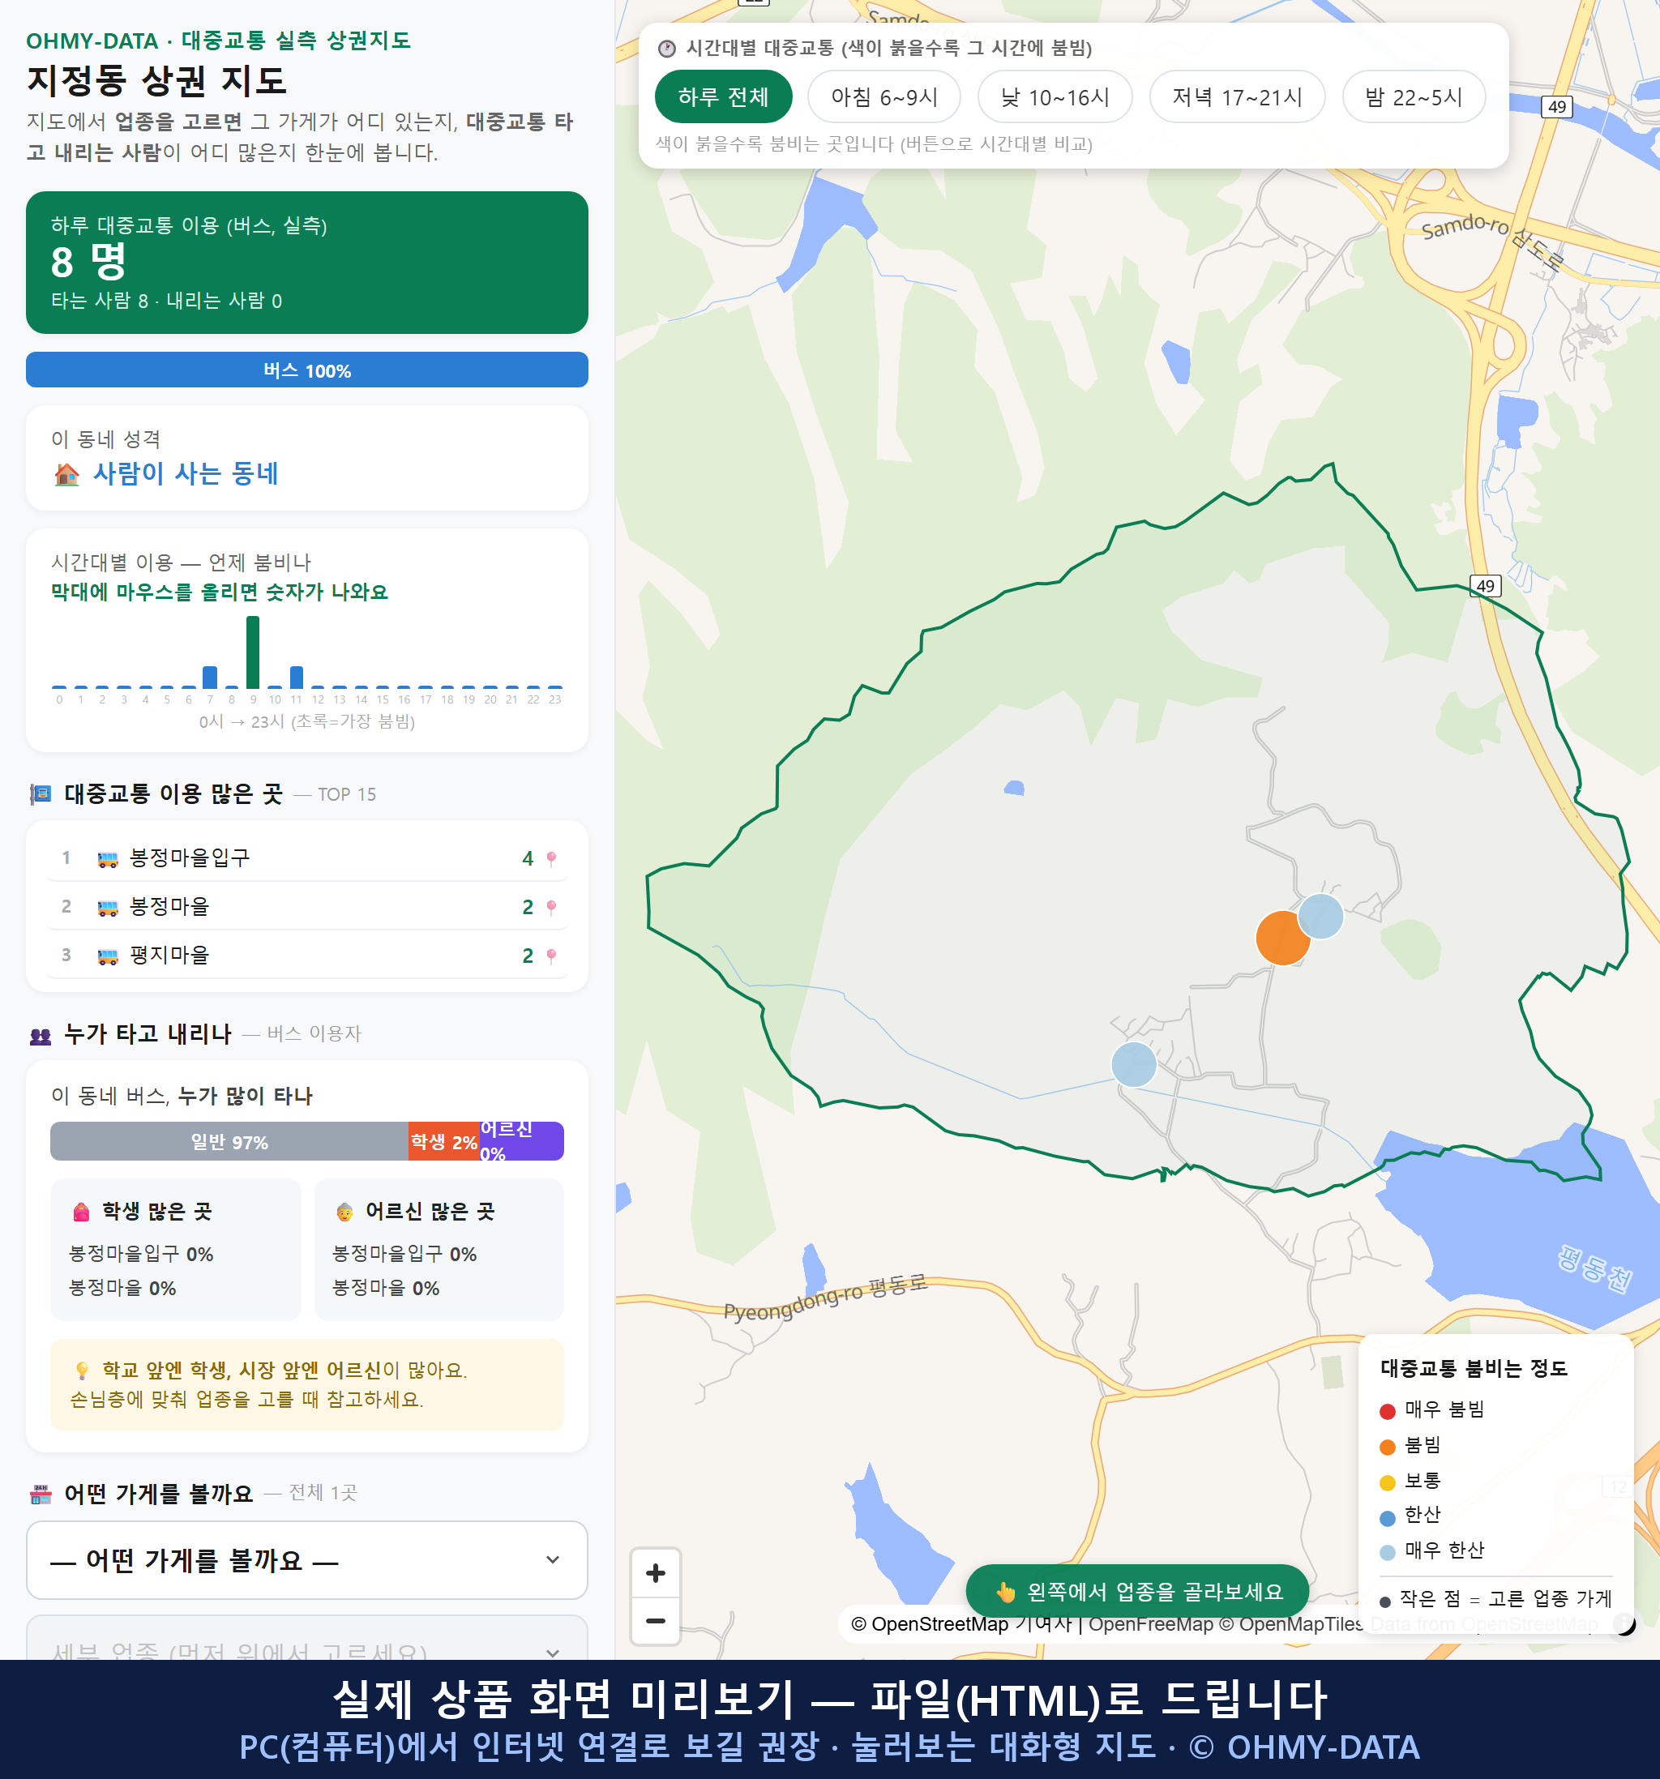Click the green 8 명 summary card
1660x1779 pixels.
click(307, 263)
